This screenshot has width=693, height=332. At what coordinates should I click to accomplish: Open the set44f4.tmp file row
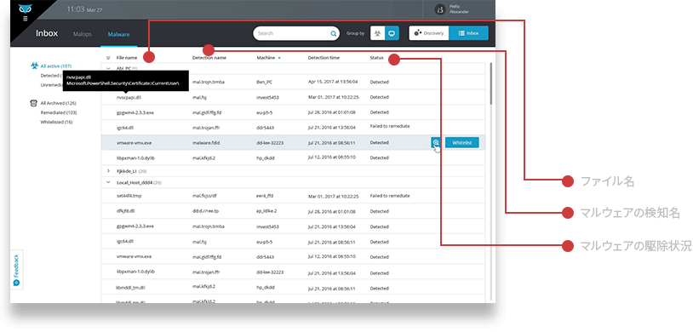click(x=129, y=196)
